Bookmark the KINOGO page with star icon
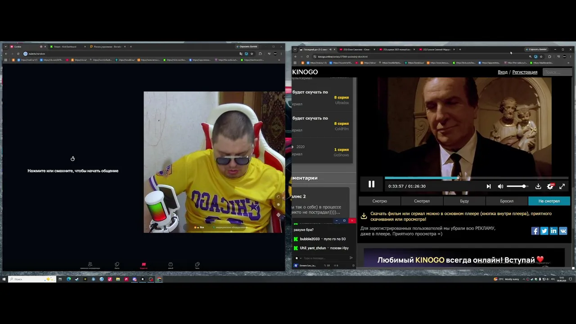 click(x=541, y=57)
